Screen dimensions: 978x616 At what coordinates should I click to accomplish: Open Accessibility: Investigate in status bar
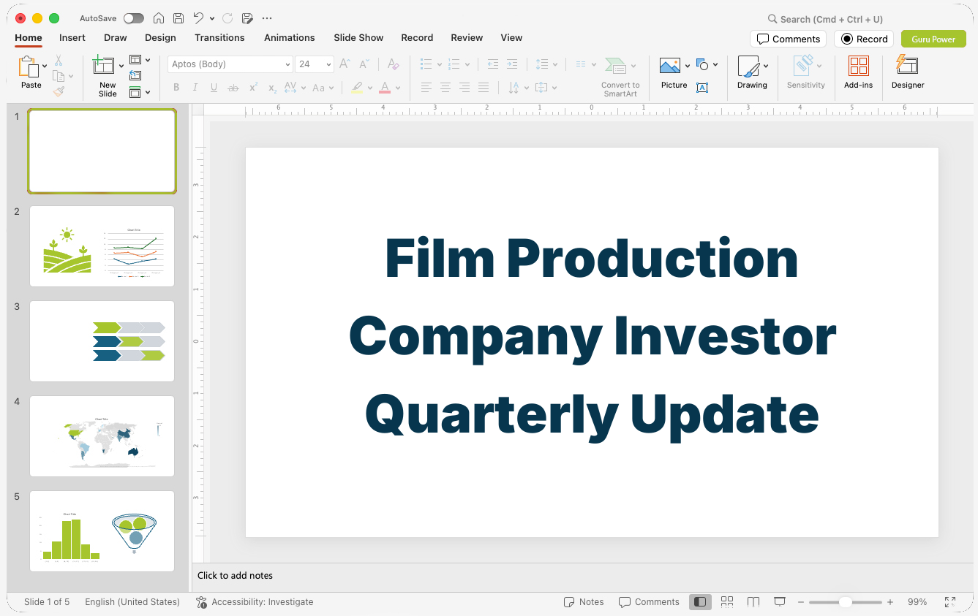click(x=255, y=602)
